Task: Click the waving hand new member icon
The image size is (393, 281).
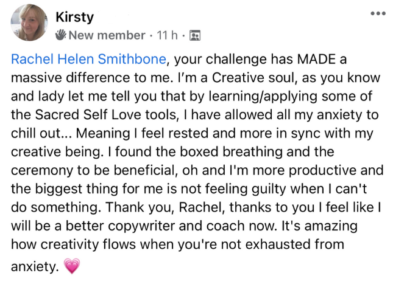Action: (x=60, y=35)
